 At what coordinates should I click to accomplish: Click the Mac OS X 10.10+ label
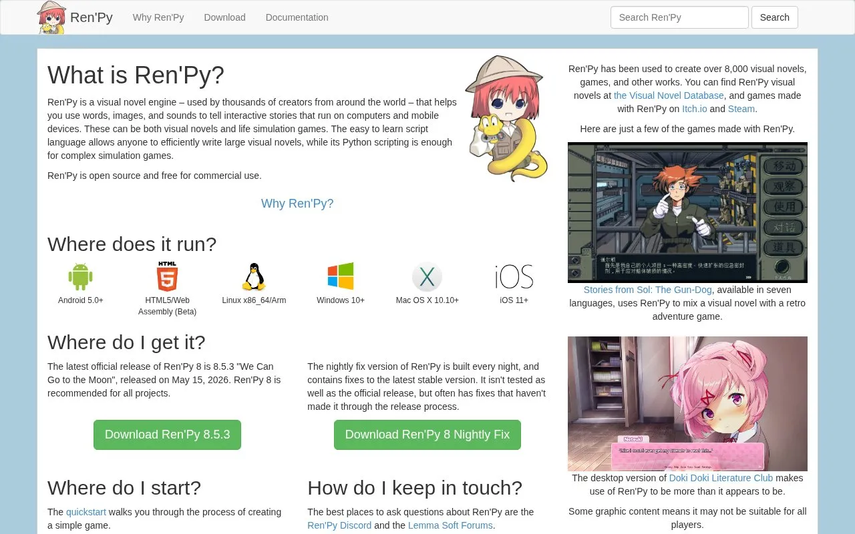pos(427,300)
